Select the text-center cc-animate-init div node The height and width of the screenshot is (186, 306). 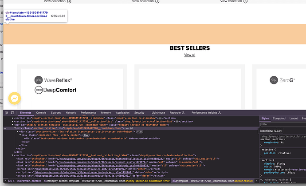[x=92, y=139]
